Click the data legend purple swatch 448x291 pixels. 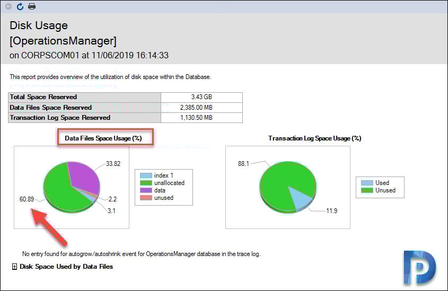tap(146, 190)
